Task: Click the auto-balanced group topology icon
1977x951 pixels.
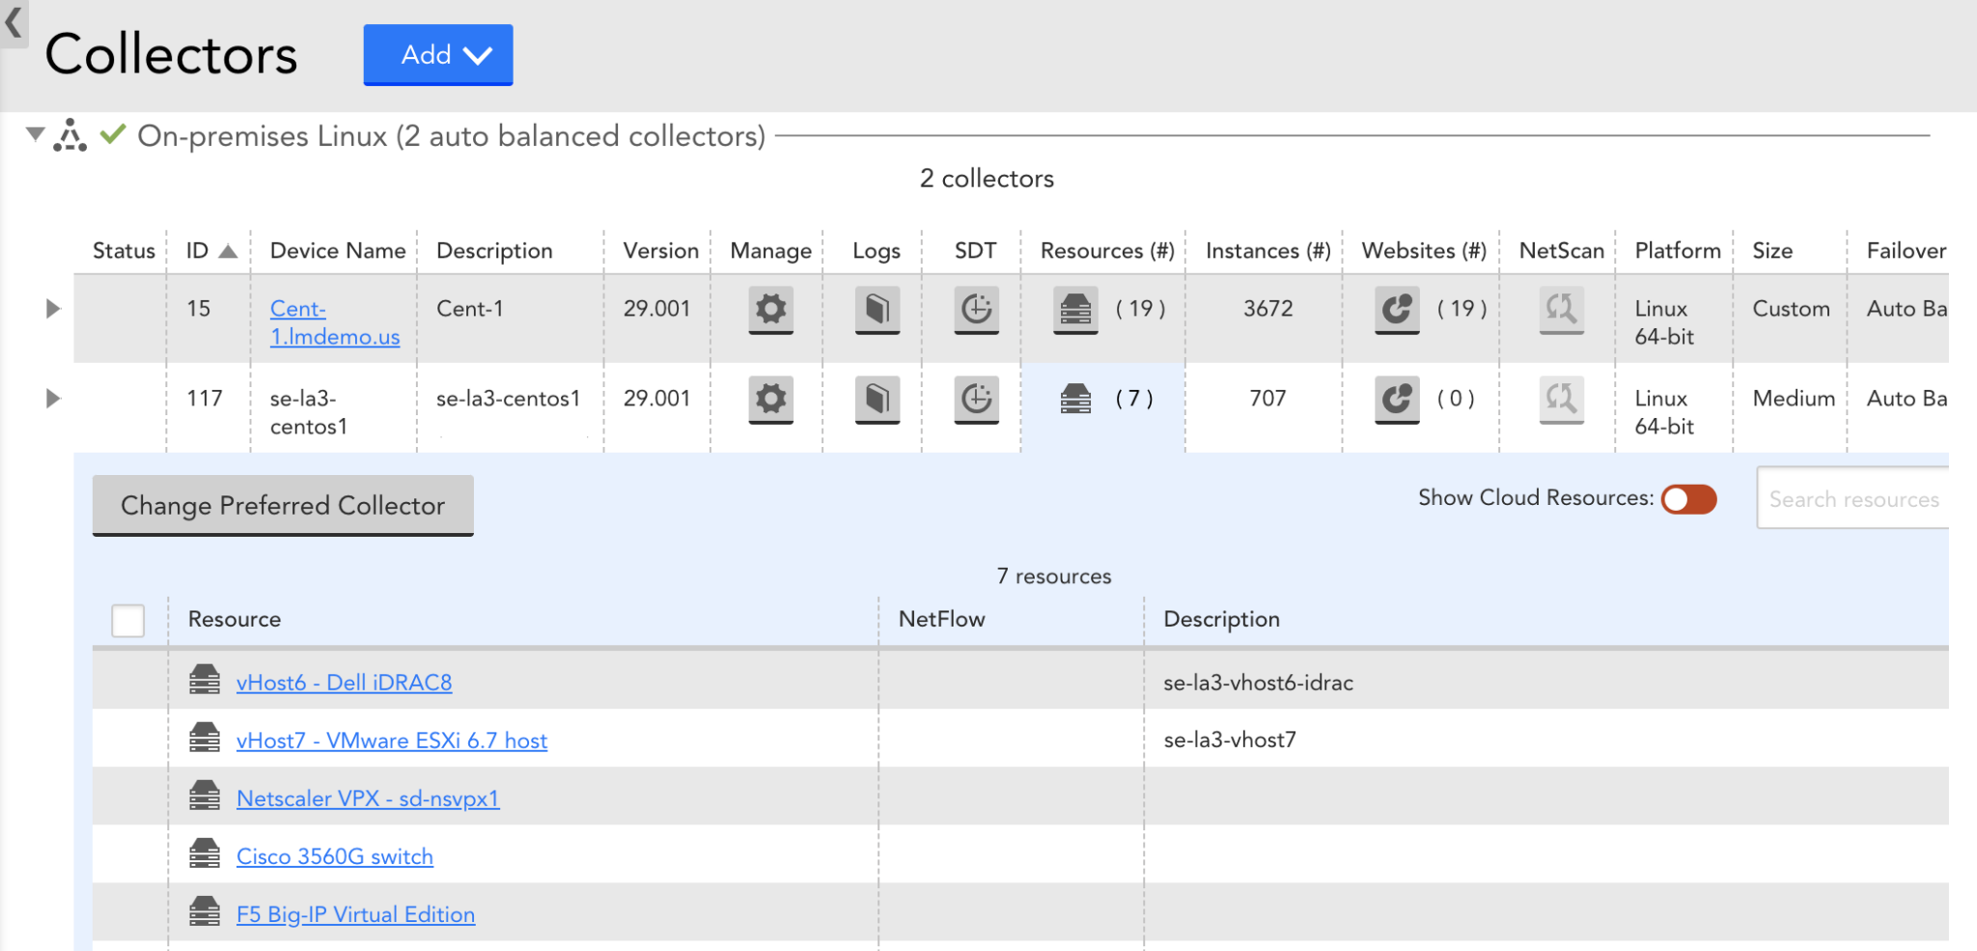Action: [x=69, y=135]
